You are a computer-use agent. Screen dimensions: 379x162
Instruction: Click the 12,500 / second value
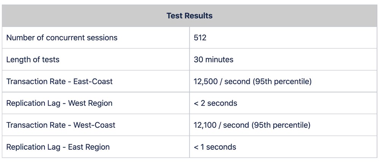(222, 81)
